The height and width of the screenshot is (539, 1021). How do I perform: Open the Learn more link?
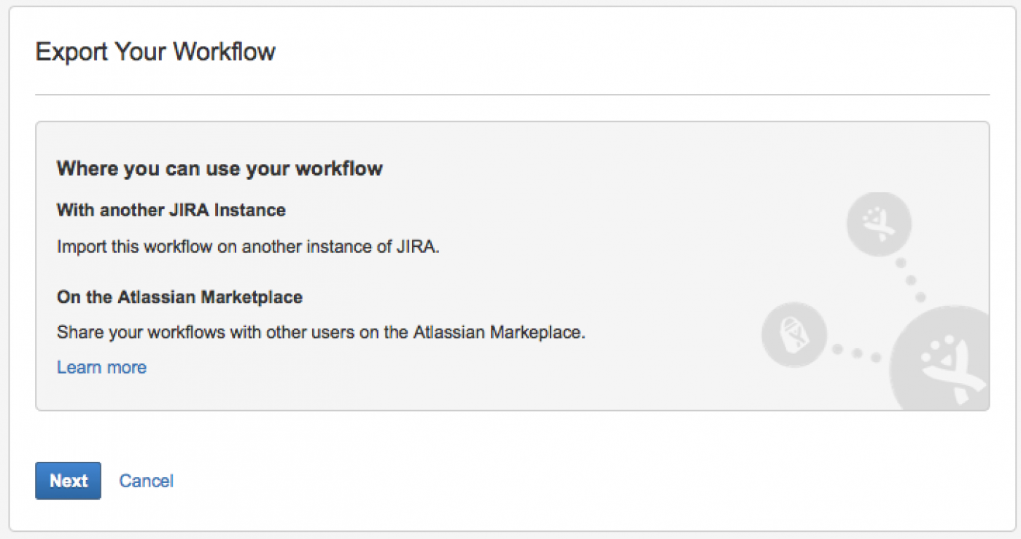click(101, 367)
